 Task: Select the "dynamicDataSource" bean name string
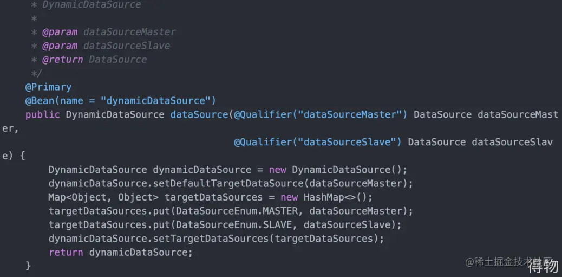[x=158, y=101]
